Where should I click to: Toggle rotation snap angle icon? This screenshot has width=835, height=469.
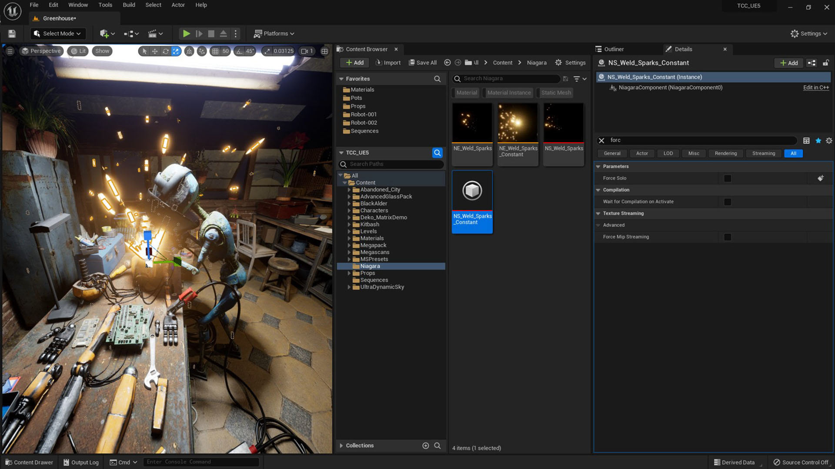click(x=239, y=51)
